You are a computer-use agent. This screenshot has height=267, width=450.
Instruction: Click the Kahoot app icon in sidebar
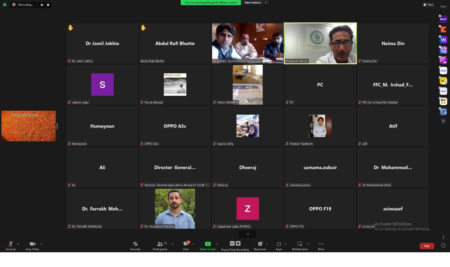tap(443, 19)
